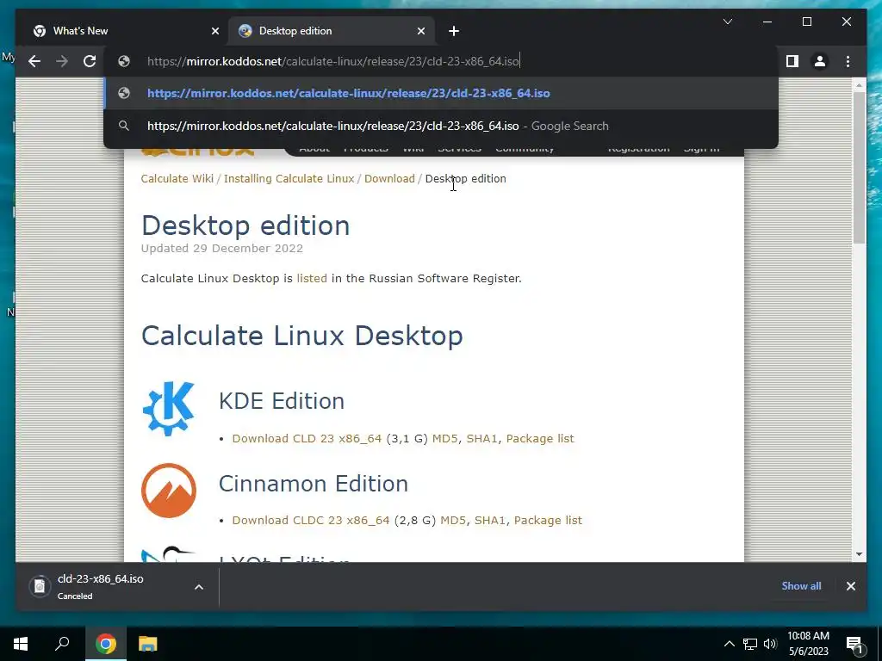Click the scrollbar down arrow
Image resolution: width=882 pixels, height=661 pixels.
pos(859,554)
